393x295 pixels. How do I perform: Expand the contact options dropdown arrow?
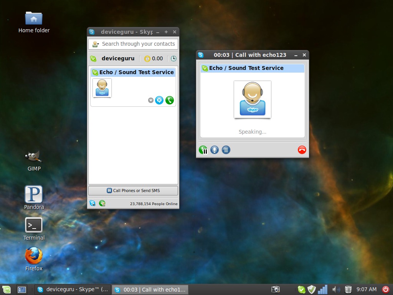(150, 100)
